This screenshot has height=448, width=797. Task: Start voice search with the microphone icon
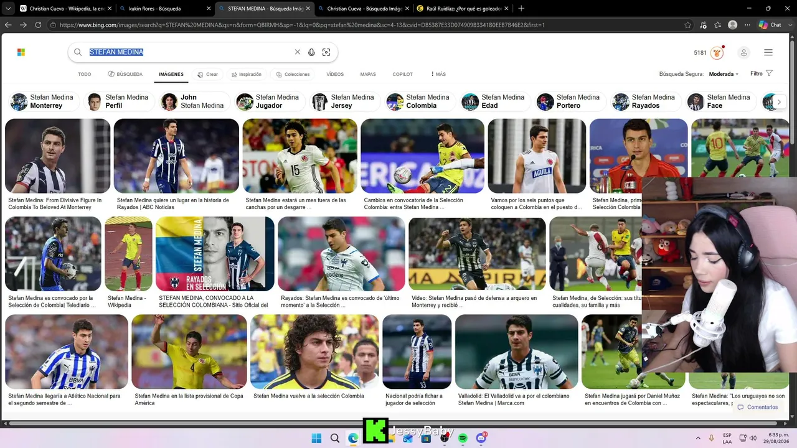(311, 52)
